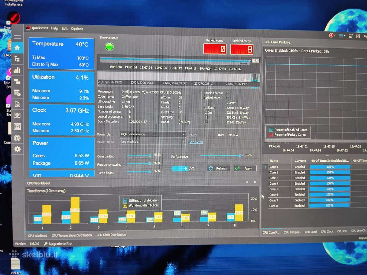Viewport: 367px width, 275px height.
Task: Toggle Percent of Parked Cores checkbox
Action: (271, 134)
